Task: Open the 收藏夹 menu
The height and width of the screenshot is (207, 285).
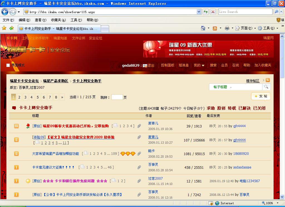Action: (58, 20)
